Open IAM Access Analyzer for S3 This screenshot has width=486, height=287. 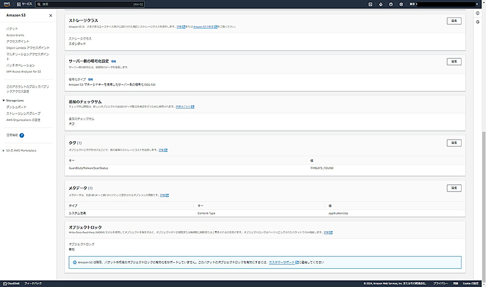[24, 72]
